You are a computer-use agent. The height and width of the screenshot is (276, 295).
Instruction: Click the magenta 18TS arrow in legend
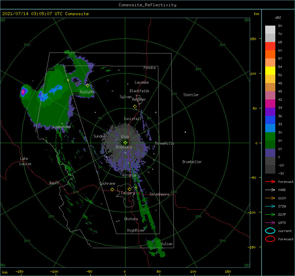click(270, 223)
